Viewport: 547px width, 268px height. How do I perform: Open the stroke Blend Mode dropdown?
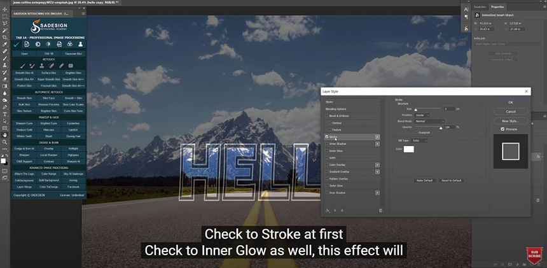(429, 121)
